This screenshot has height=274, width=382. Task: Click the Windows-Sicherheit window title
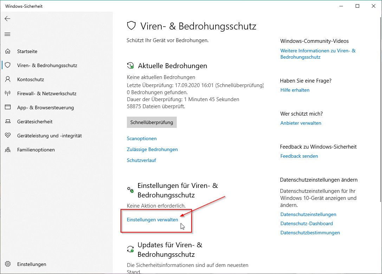coord(24,6)
